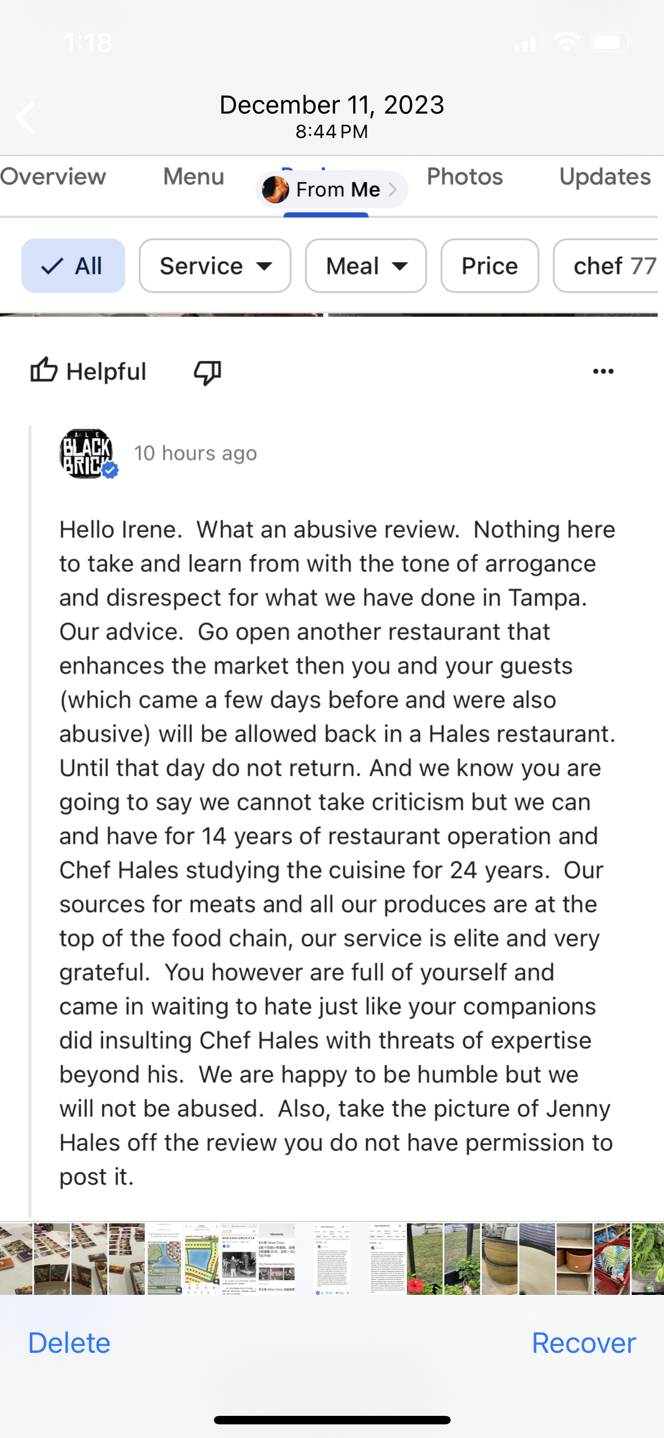Switch to the Overview tab
This screenshot has height=1438, width=664.
(x=53, y=177)
